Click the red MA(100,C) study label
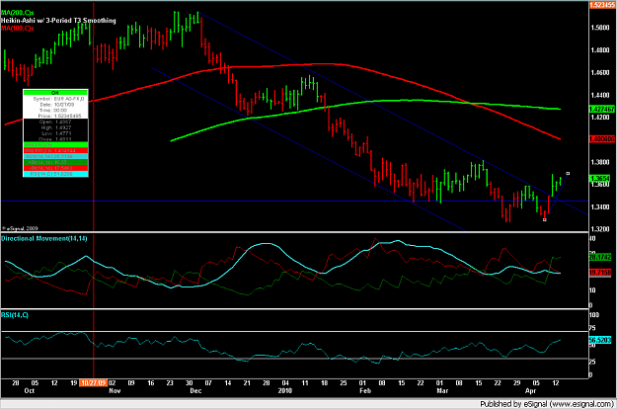This screenshot has width=617, height=409. pyautogui.click(x=18, y=28)
